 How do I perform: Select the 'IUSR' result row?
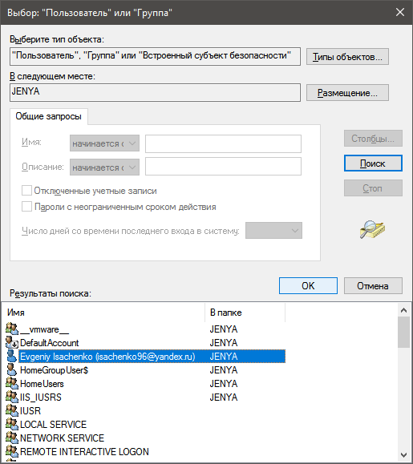point(145,411)
